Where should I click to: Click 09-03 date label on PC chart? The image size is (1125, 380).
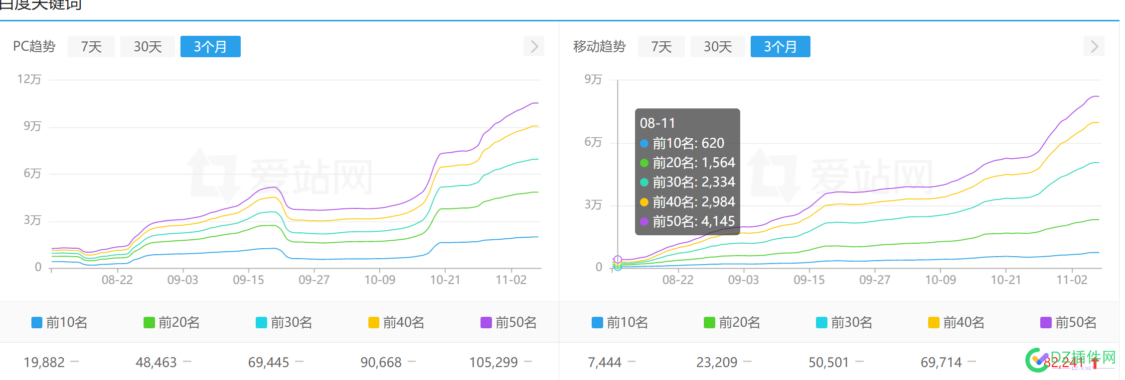coord(183,280)
